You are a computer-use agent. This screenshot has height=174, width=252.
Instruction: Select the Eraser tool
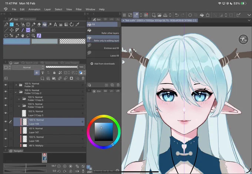tap(39, 24)
